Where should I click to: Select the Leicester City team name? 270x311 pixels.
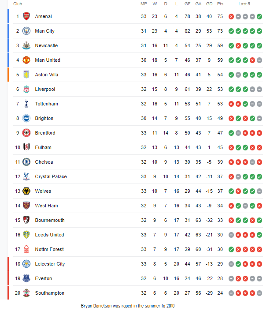[x=50, y=264]
